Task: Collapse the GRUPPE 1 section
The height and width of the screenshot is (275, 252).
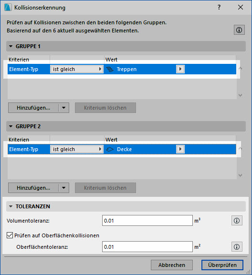Action: click(x=10, y=46)
